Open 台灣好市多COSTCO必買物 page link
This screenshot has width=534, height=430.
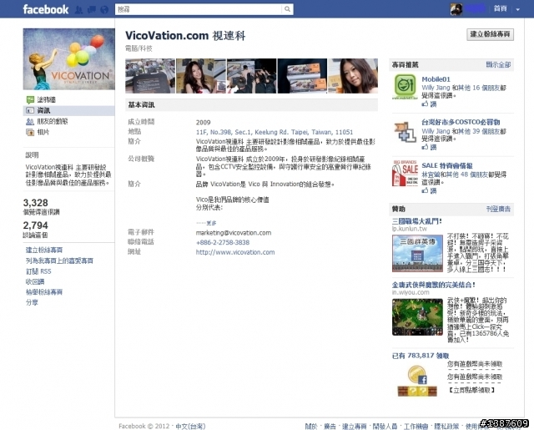coord(461,122)
